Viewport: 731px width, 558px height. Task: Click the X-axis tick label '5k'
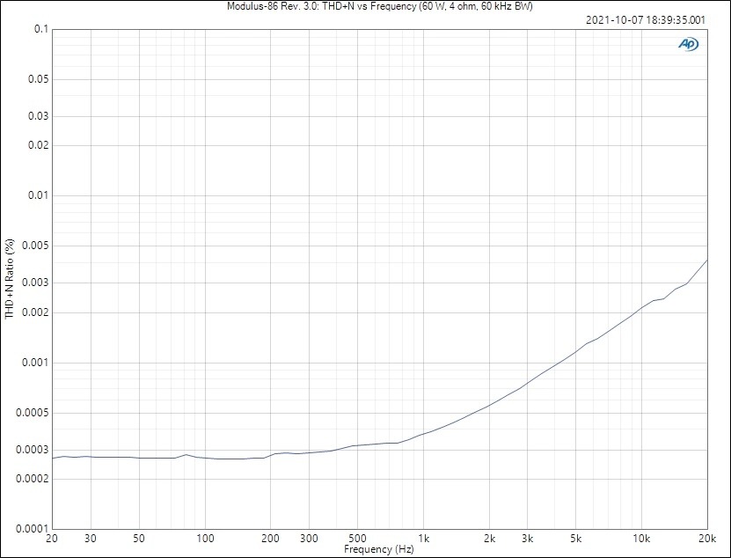576,539
